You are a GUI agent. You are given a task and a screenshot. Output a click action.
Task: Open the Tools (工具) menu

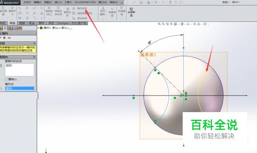click(68, 2)
